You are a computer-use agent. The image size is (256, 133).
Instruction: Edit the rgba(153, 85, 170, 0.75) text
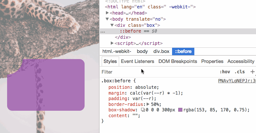point(215,110)
